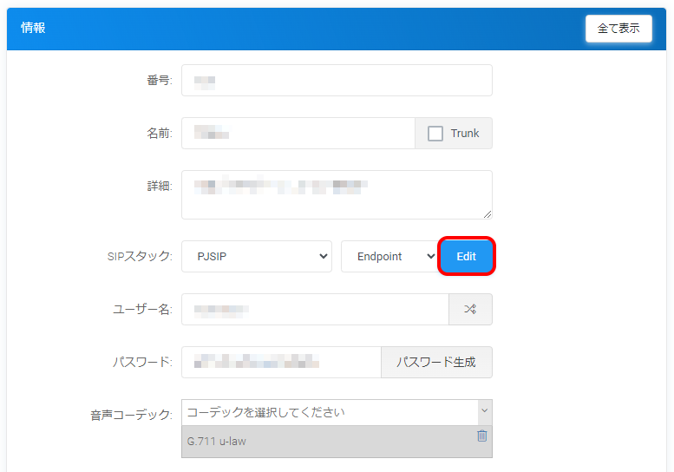Click the shuffle icon beside the ユーザー名 field
674x472 pixels.
[x=470, y=309]
